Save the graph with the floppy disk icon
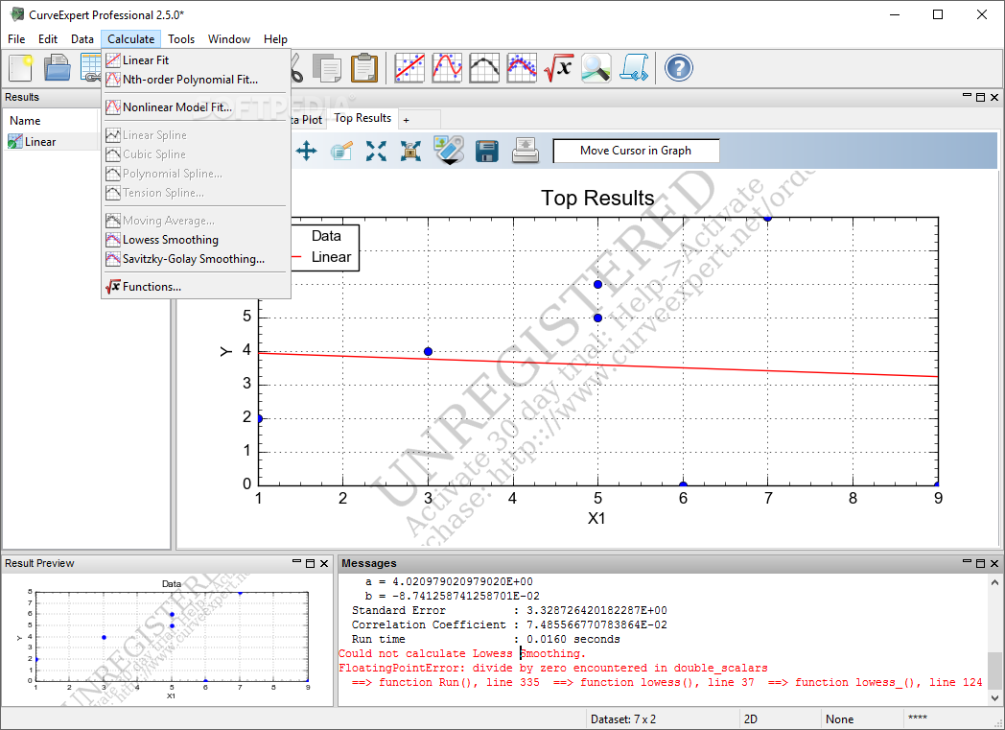The height and width of the screenshot is (730, 1005). coord(487,152)
